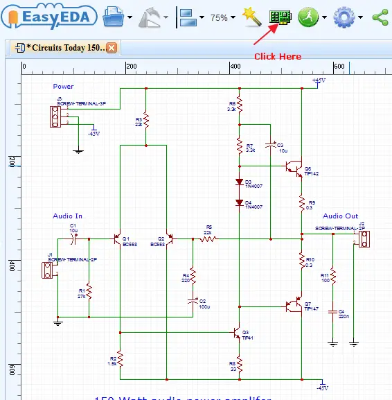Click the Power text label
The image size is (392, 400).
pyautogui.click(x=63, y=87)
